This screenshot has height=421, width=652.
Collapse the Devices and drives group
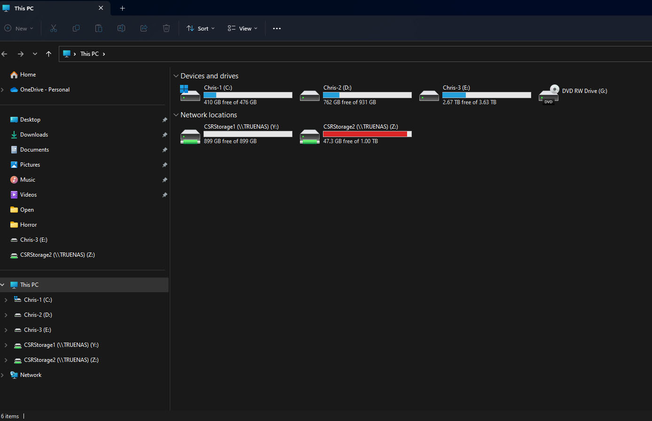point(176,76)
